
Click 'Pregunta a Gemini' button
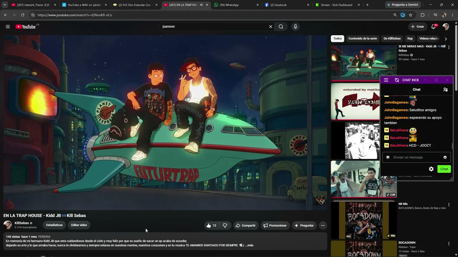click(x=403, y=5)
